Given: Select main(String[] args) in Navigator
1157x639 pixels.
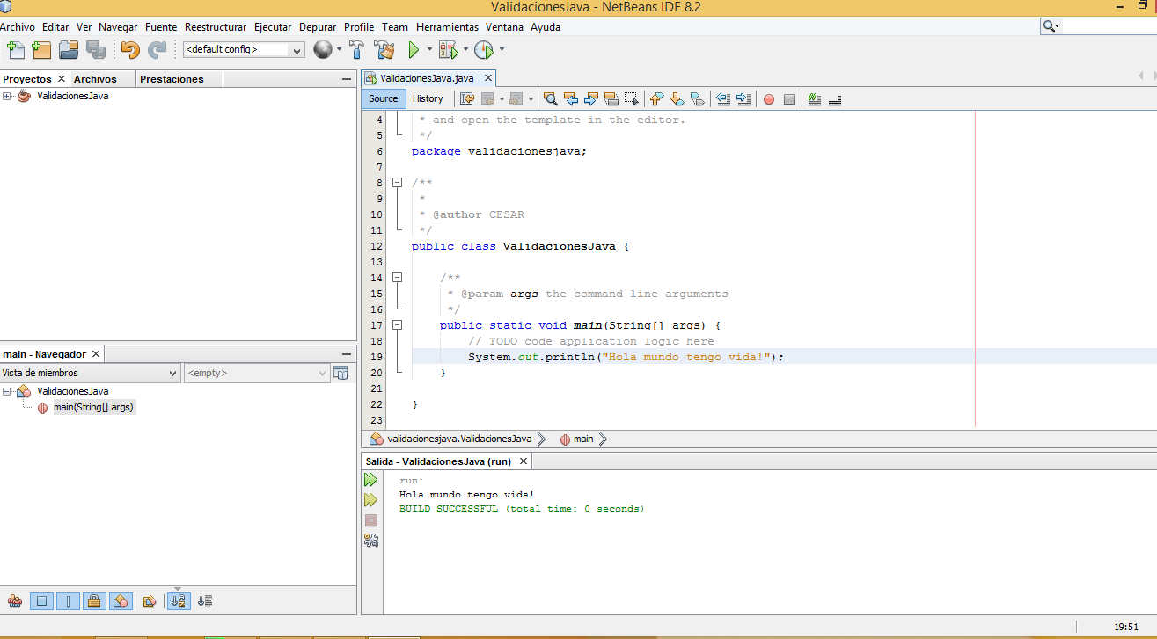Looking at the screenshot, I should coord(93,407).
